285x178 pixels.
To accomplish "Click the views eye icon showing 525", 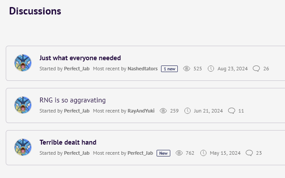I will tap(187, 69).
